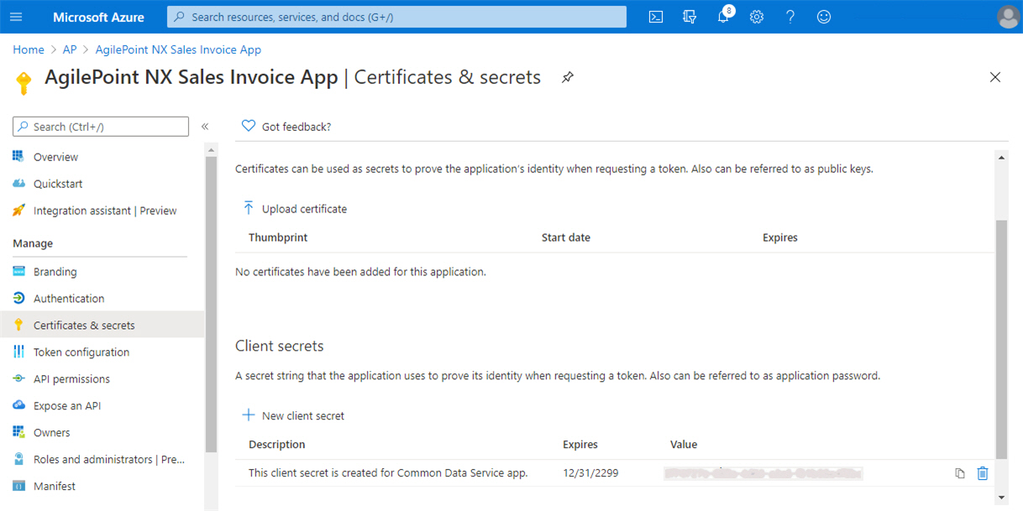Click the Owners icon in sidebar
The height and width of the screenshot is (511, 1023).
tap(18, 432)
